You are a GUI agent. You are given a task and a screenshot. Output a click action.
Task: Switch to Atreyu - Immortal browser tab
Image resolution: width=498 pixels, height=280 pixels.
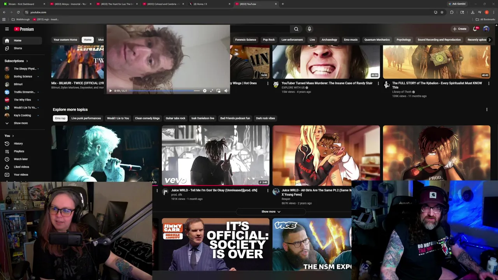pos(70,4)
